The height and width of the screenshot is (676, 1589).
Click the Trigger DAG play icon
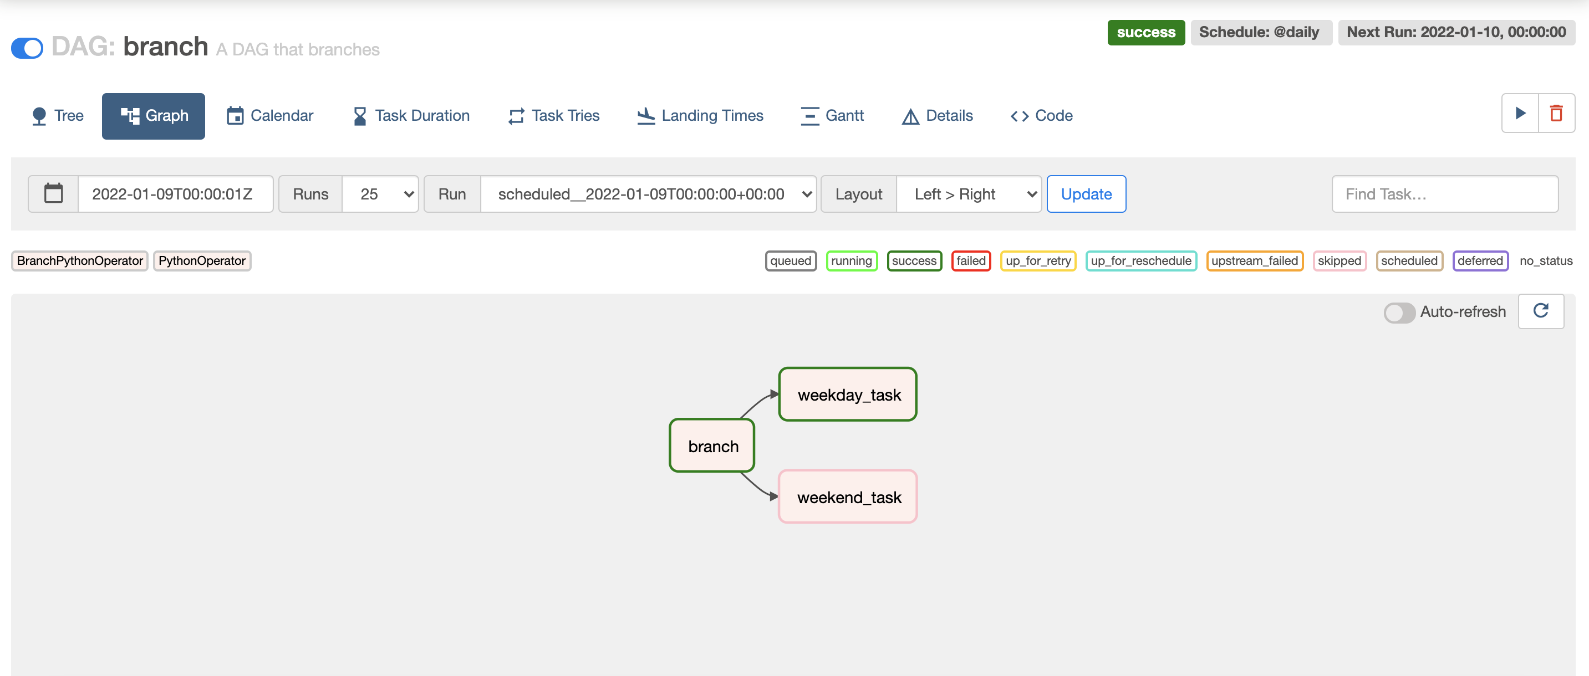pos(1520,114)
